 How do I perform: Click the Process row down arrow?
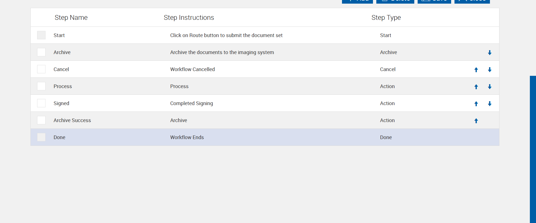point(490,87)
